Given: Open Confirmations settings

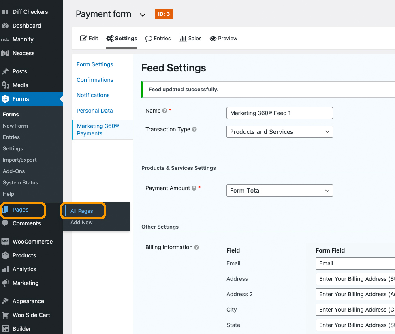Looking at the screenshot, I should tap(95, 80).
